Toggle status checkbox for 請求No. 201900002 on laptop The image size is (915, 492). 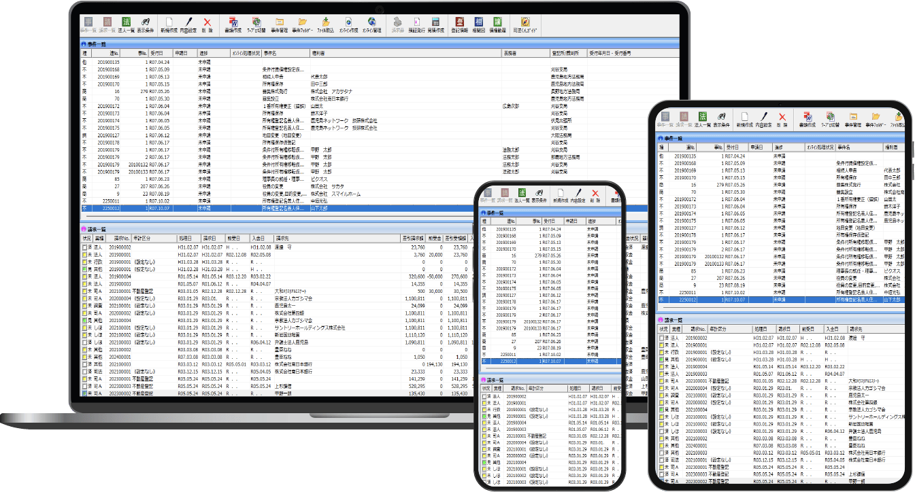pos(85,247)
